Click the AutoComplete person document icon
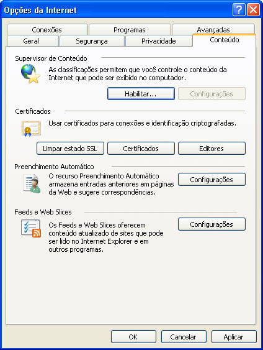Viewport: 263px width, 350px height. coord(32,184)
